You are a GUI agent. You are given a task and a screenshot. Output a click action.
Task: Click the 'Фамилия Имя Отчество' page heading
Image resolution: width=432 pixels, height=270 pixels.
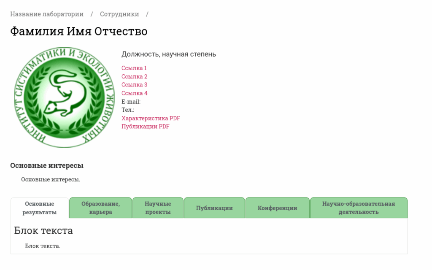(x=79, y=32)
